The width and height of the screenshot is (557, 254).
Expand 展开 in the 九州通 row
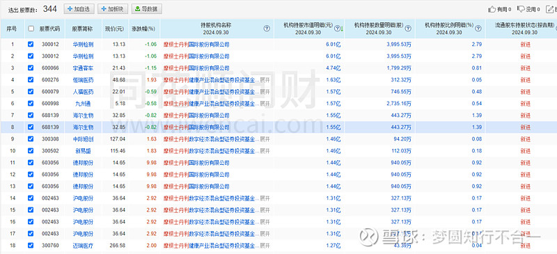[x=265, y=104]
